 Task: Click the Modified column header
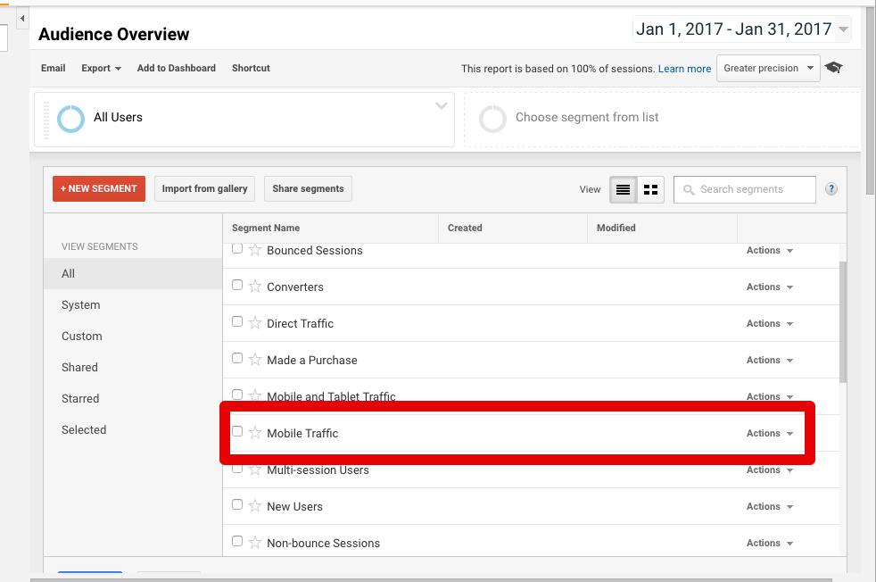pos(662,229)
